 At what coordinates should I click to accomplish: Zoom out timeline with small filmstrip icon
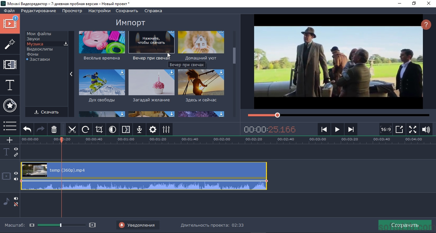[32, 225]
